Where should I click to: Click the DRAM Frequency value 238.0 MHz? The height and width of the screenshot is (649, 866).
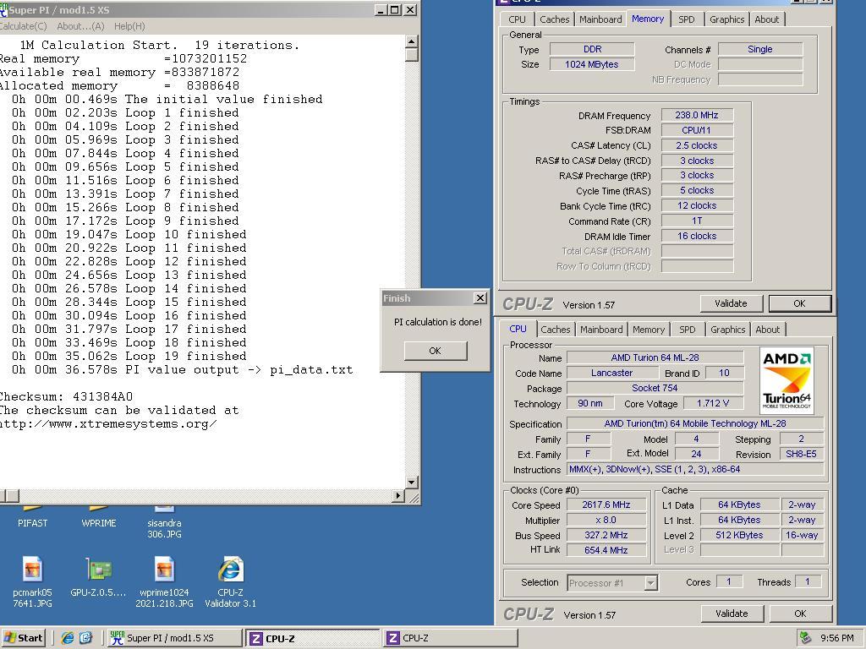click(697, 115)
